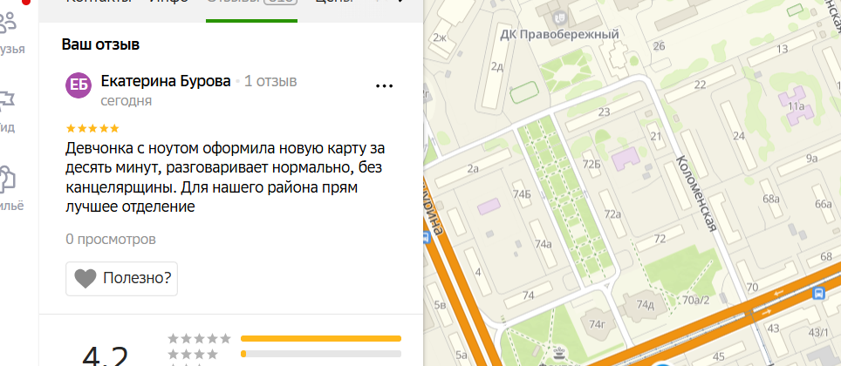The width and height of the screenshot is (841, 366).
Task: Select building 43/1 on the map
Action: click(x=818, y=333)
